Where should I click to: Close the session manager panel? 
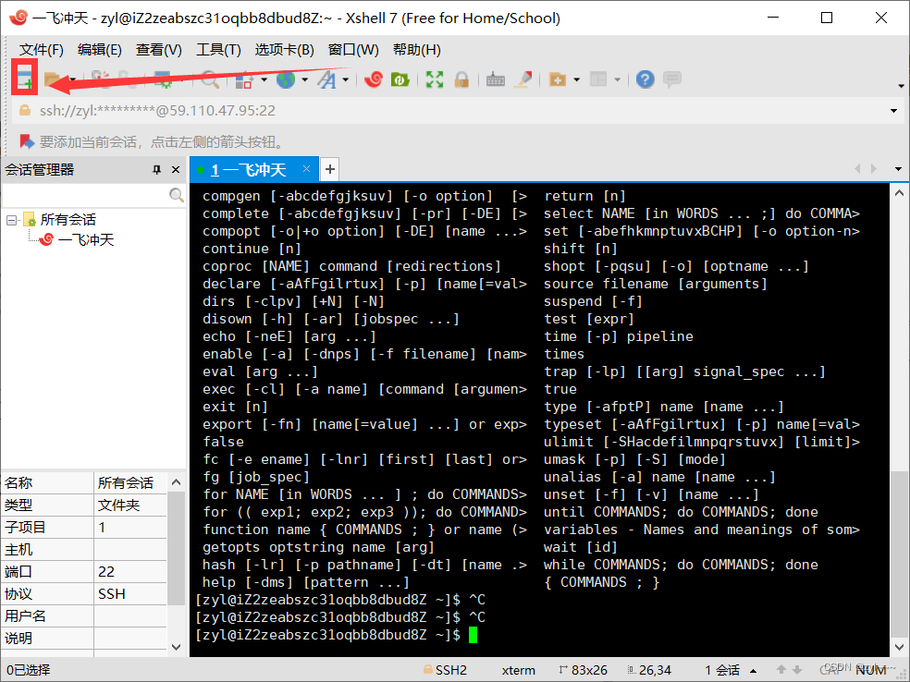[176, 169]
